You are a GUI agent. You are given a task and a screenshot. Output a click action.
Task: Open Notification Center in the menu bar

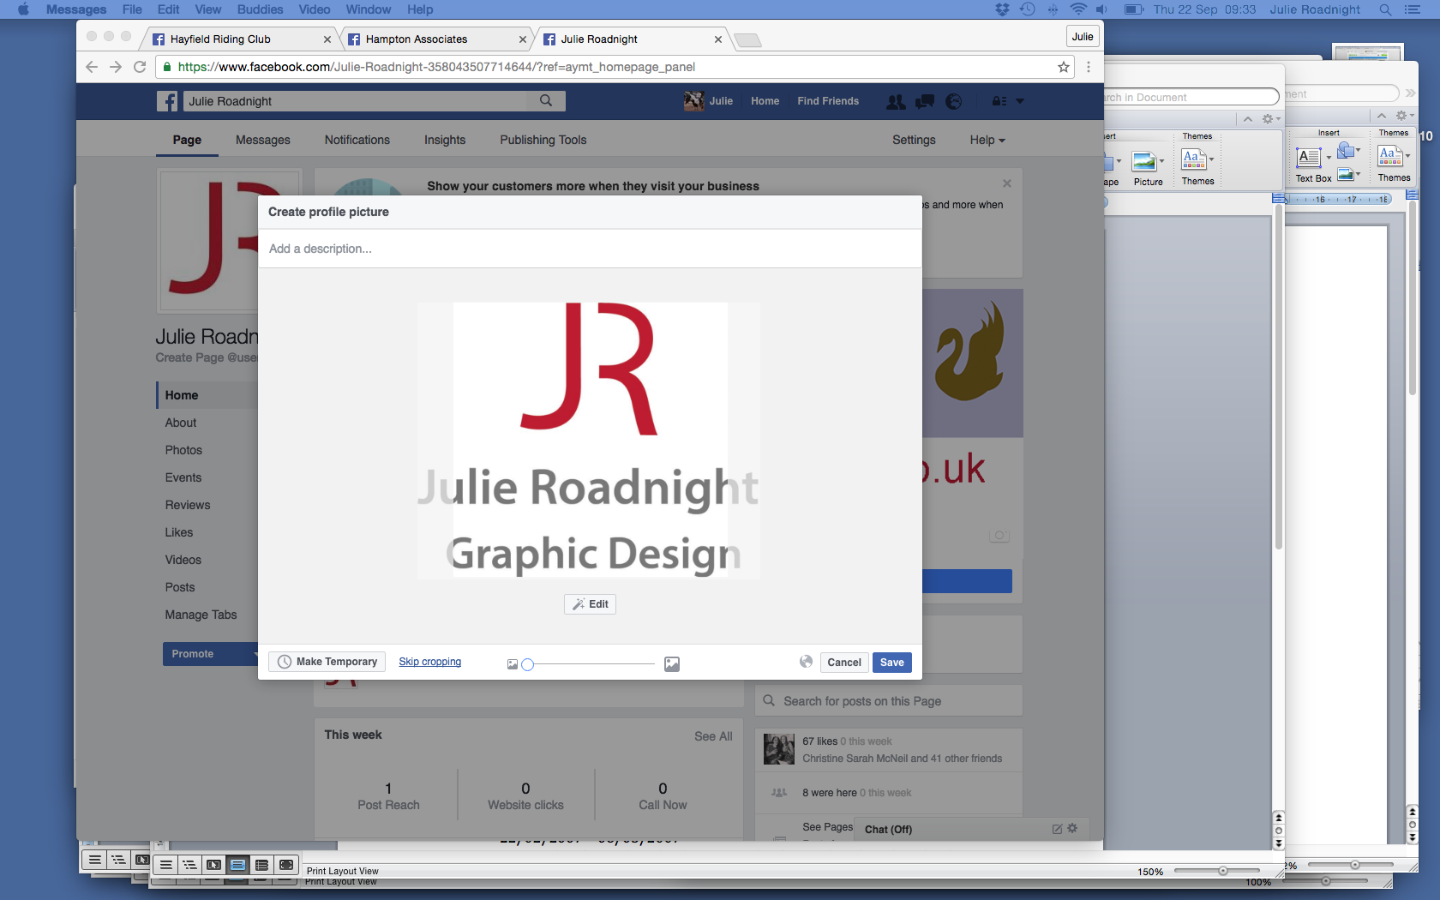pyautogui.click(x=1413, y=9)
